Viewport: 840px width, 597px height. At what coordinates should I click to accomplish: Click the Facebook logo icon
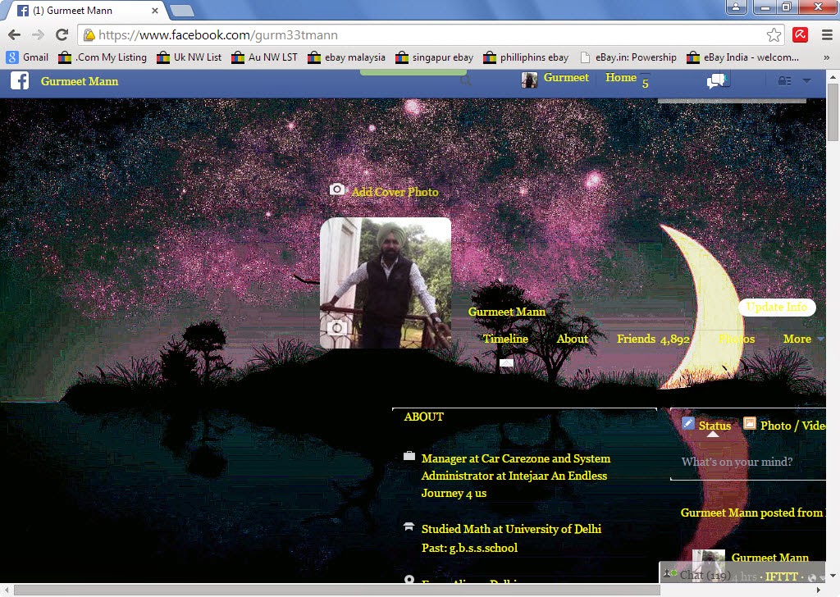tap(20, 81)
